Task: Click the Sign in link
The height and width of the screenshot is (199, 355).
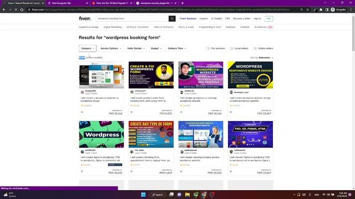Action: 257,18
